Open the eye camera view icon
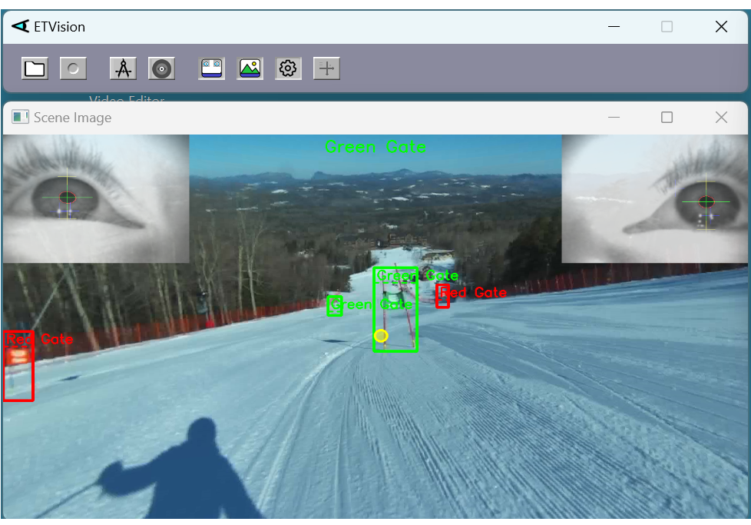751x525 pixels. point(212,68)
